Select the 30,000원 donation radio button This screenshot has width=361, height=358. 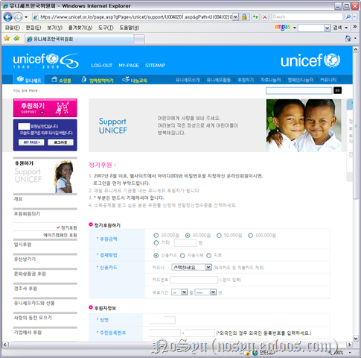point(188,235)
